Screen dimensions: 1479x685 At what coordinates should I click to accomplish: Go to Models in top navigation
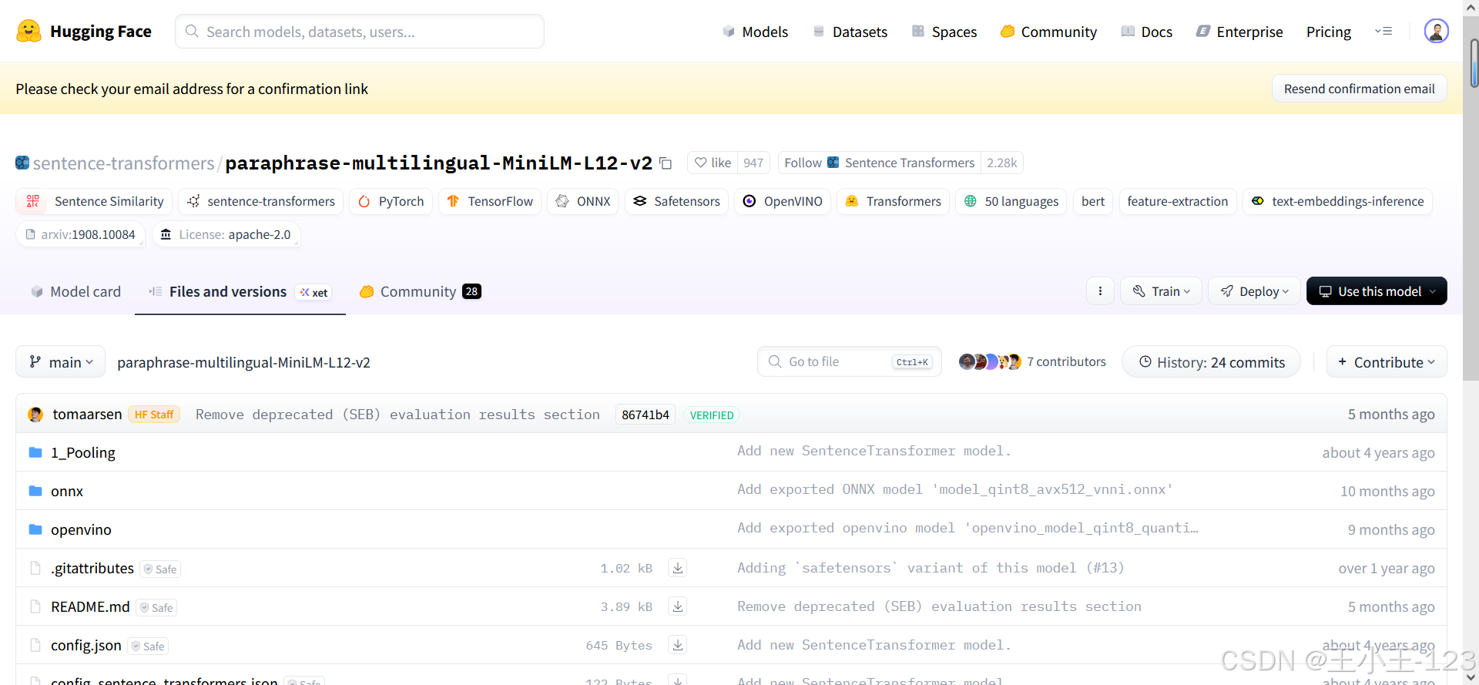755,32
